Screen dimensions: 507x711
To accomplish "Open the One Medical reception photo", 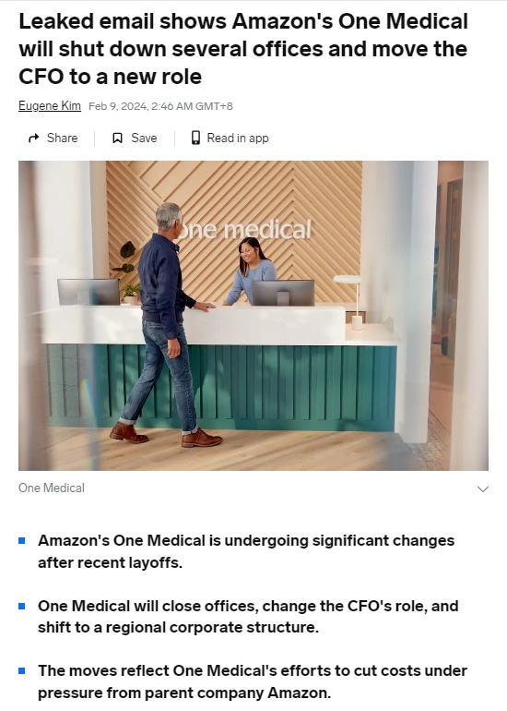I will 253,316.
